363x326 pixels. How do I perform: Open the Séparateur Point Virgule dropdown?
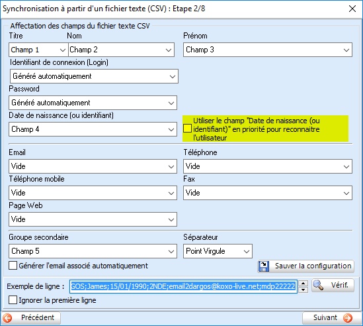pyautogui.click(x=218, y=251)
